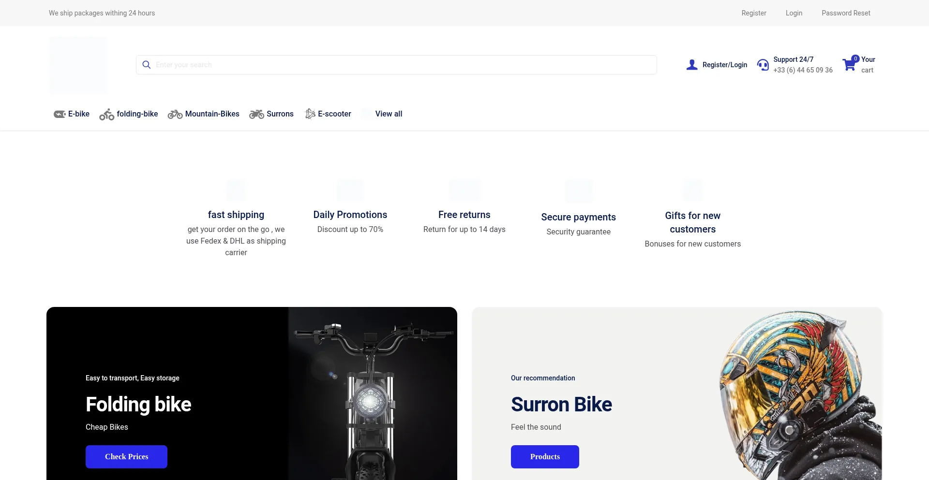The height and width of the screenshot is (480, 929).
Task: Click the Our recommendation label
Action: 543,378
